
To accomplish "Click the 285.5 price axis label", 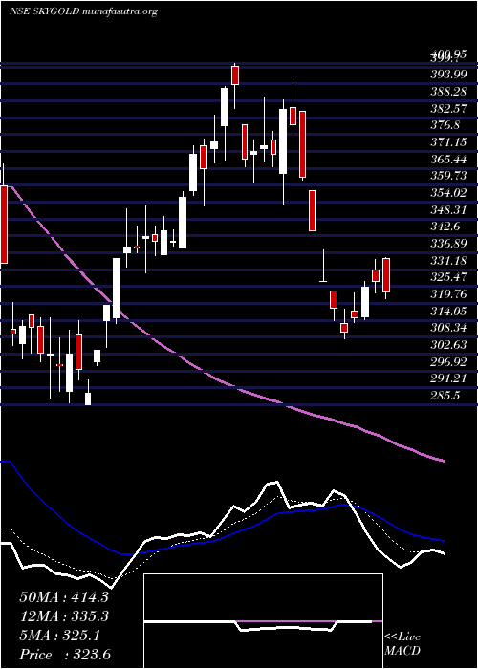I will point(445,396).
